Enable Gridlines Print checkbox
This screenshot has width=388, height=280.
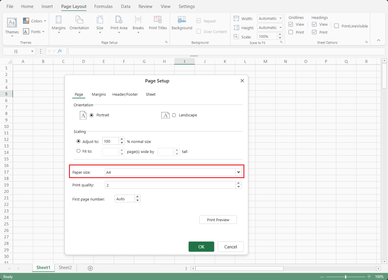pos(291,32)
